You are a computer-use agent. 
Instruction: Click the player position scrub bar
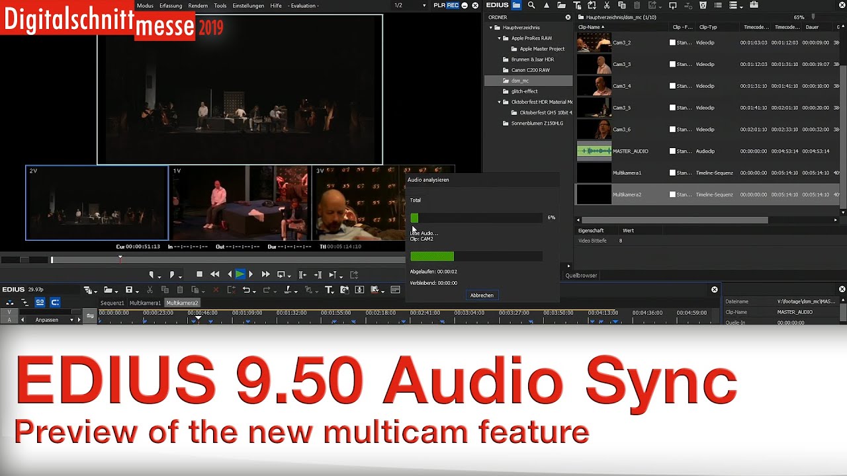(228, 260)
